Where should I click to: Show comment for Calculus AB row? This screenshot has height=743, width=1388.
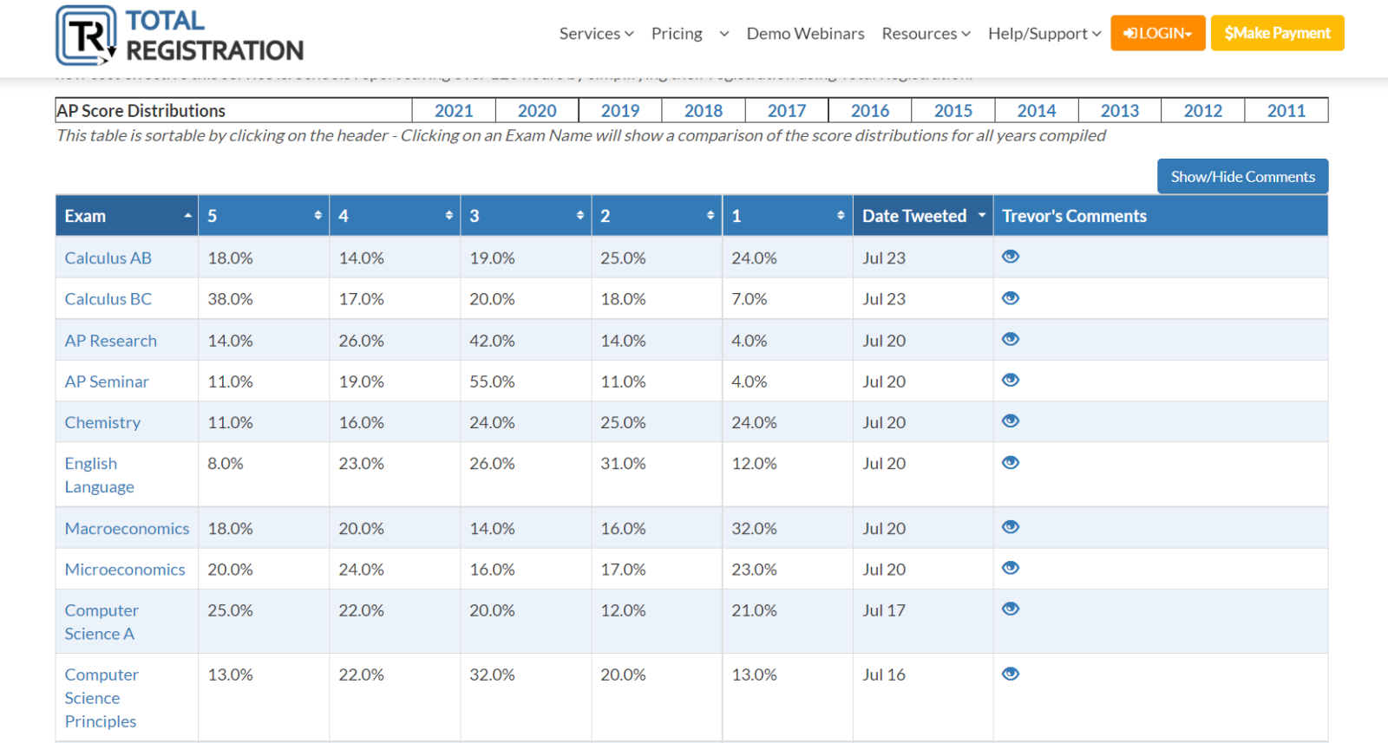tap(1011, 257)
